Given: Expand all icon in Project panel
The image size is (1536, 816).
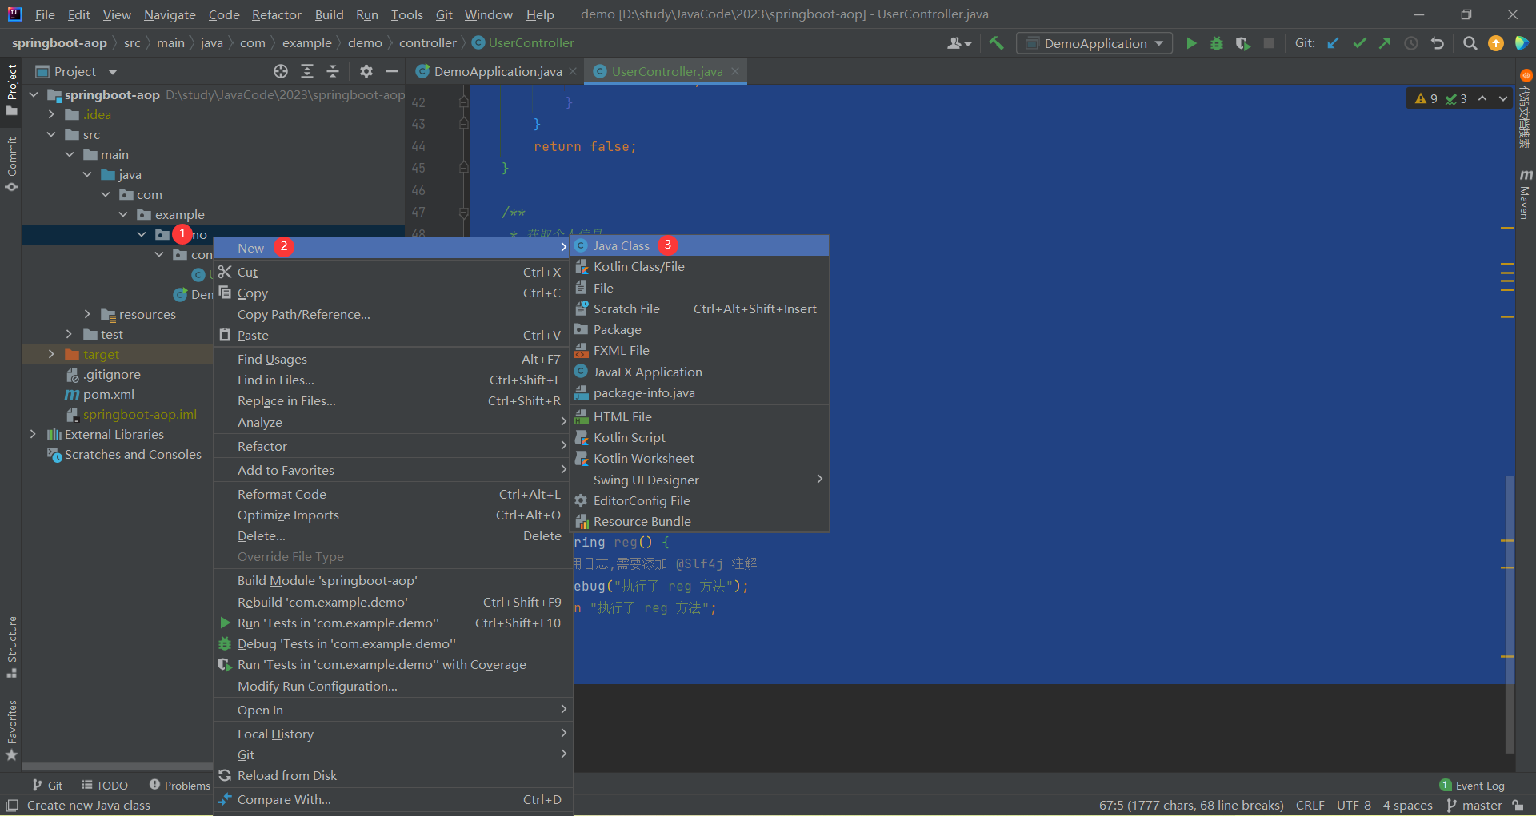Looking at the screenshot, I should (x=307, y=71).
